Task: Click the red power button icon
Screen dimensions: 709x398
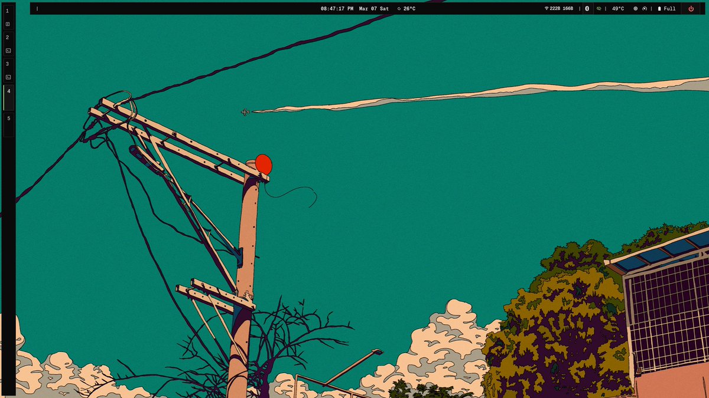Action: pos(691,9)
